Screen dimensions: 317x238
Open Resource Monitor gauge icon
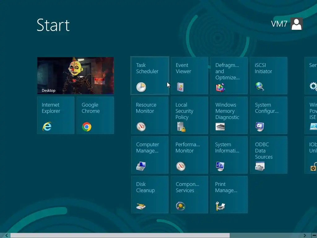point(141,127)
